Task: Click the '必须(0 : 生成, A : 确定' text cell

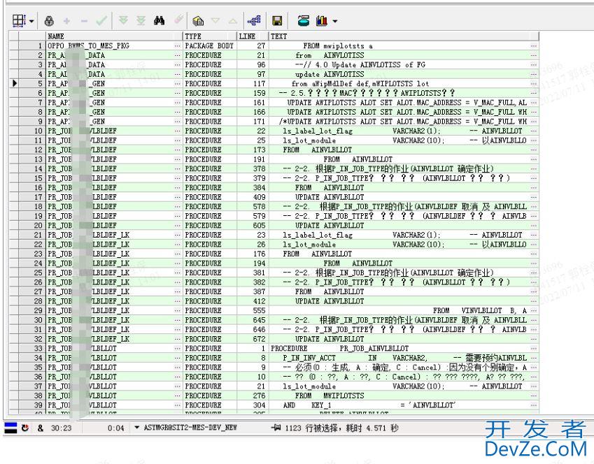Action: point(404,367)
